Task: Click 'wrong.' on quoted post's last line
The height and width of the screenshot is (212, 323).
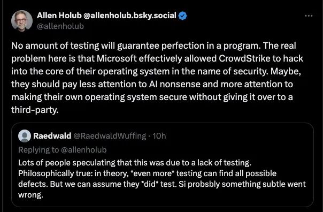Action: 30,195
